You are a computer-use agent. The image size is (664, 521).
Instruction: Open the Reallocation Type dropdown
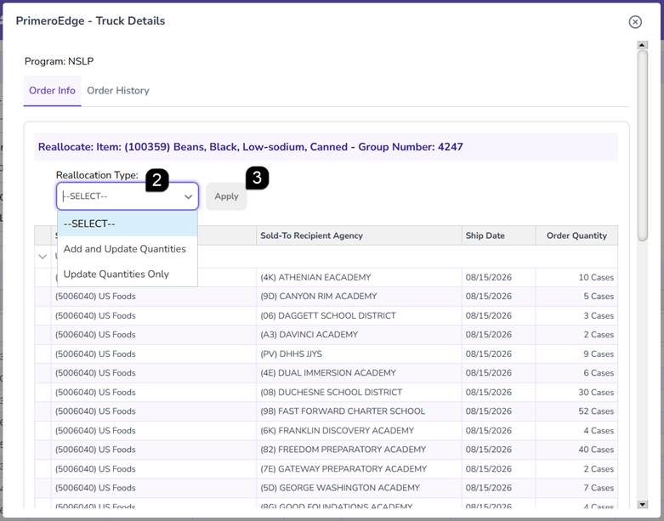coord(128,196)
